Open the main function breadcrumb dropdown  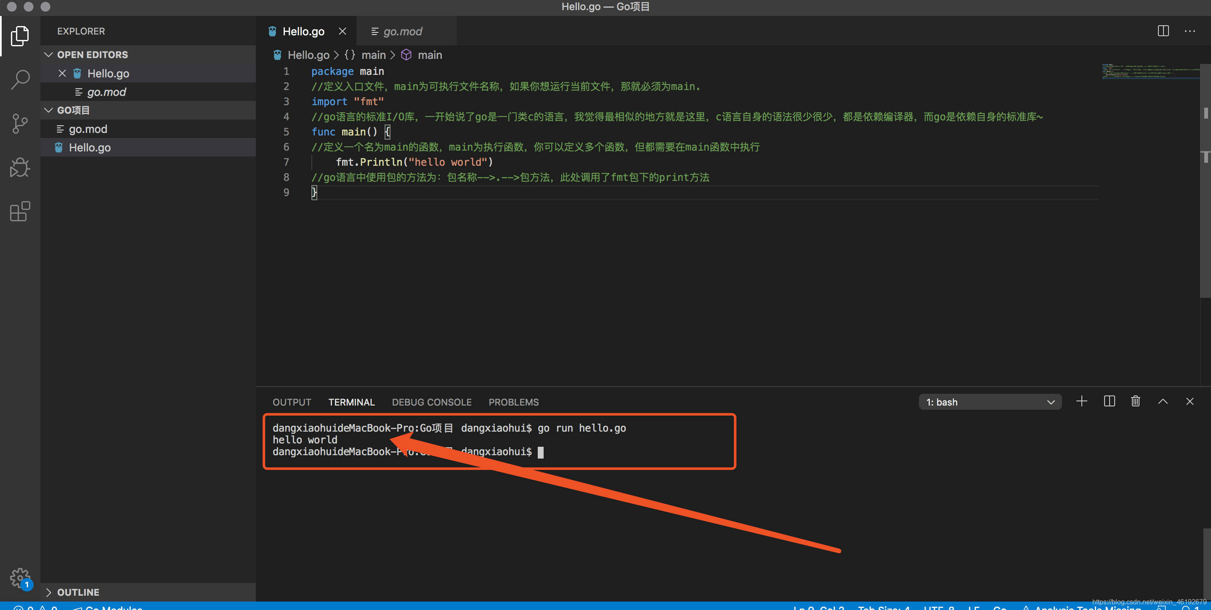(430, 55)
